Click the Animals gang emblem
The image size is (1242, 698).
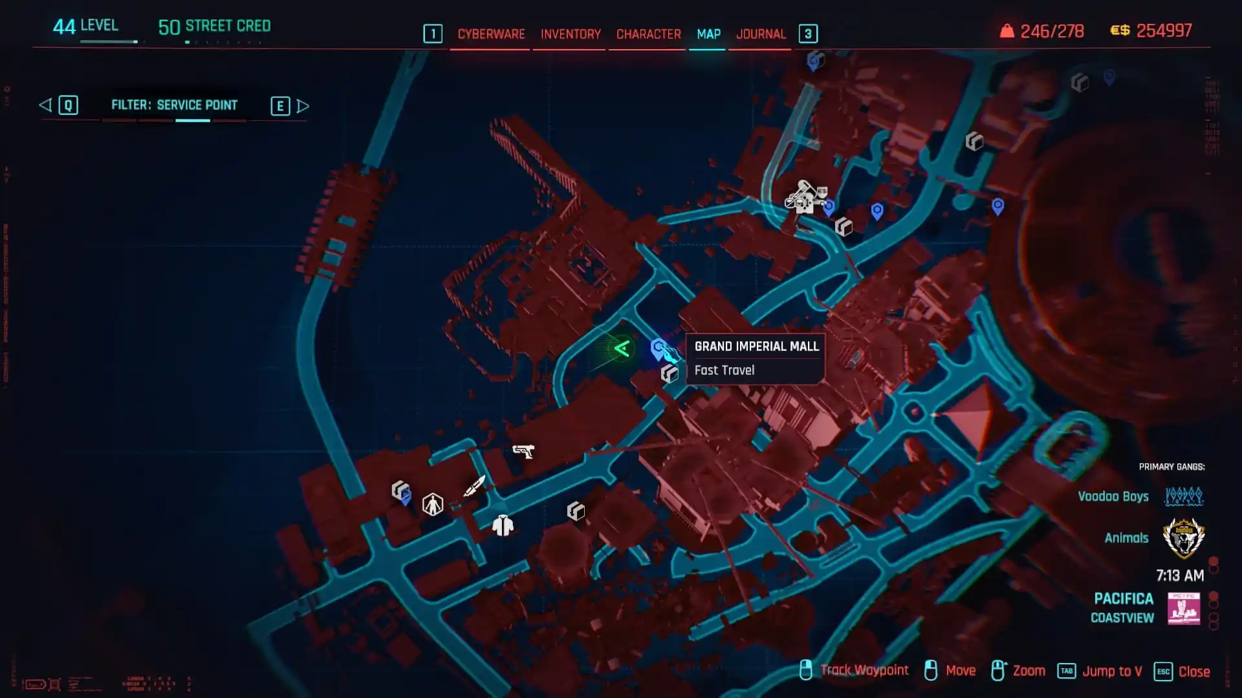[x=1184, y=538]
